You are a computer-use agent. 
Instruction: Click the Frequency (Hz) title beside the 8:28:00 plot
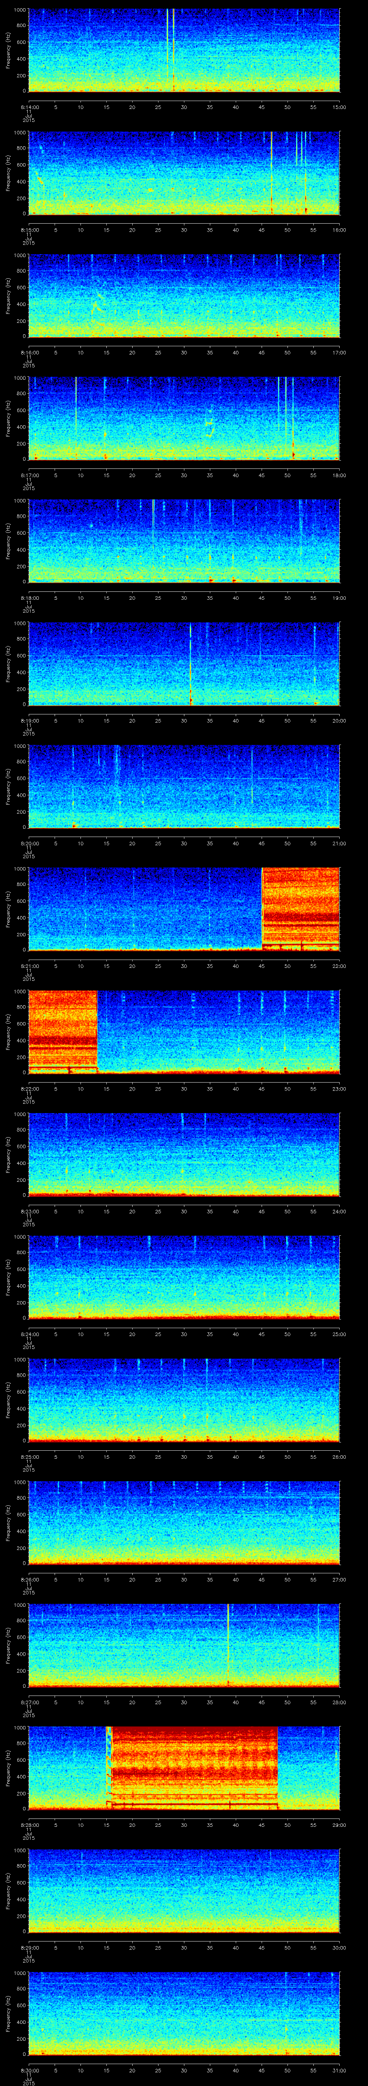pyautogui.click(x=8, y=1768)
